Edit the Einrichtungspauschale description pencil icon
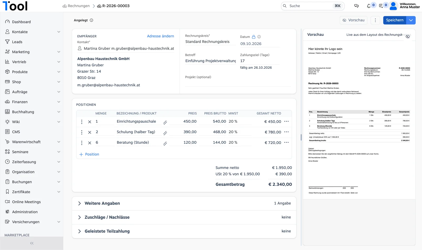The width and height of the screenshot is (422, 250). 165,123
